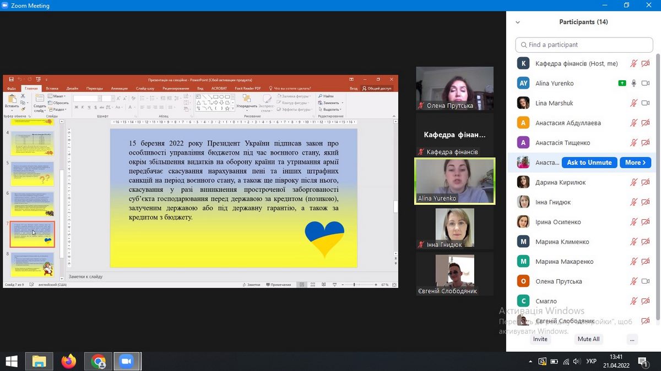Click Alina Yurenko's green screen-share icon
Image resolution: width=661 pixels, height=371 pixels.
[622, 84]
